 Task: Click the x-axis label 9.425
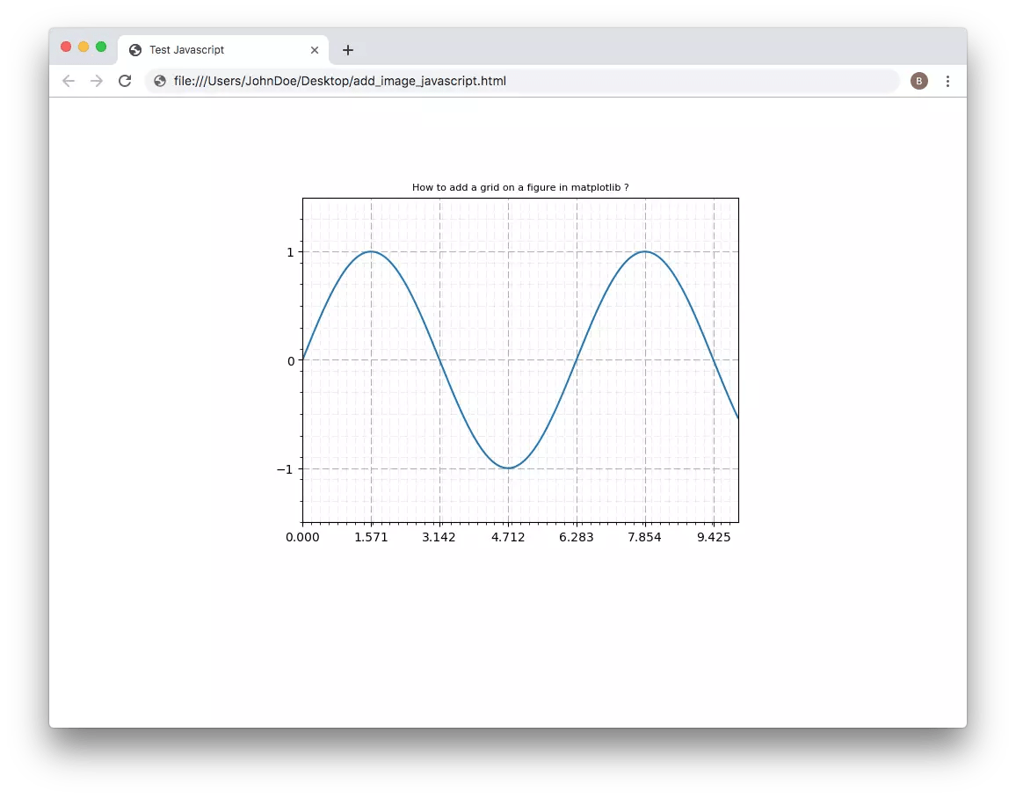(x=714, y=537)
